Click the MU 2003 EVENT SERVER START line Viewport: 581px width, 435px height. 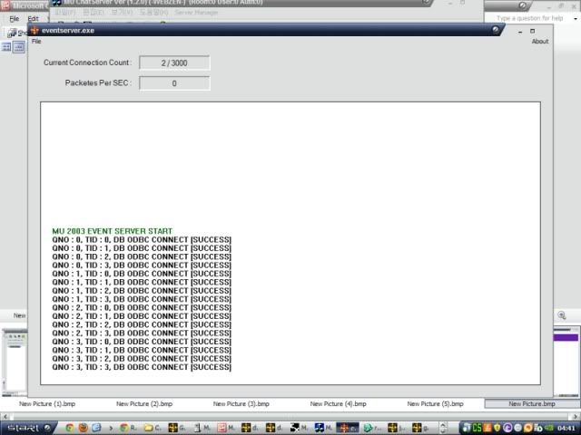[112, 231]
